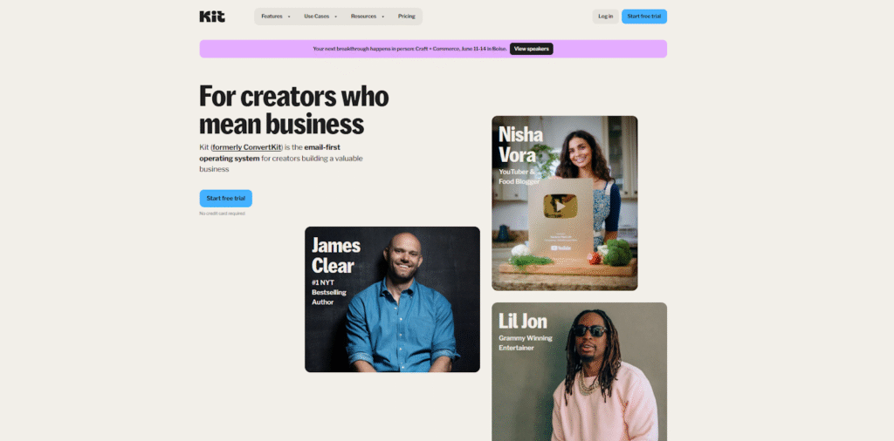Image resolution: width=894 pixels, height=441 pixels.
Task: Open the Features menu
Action: point(275,17)
